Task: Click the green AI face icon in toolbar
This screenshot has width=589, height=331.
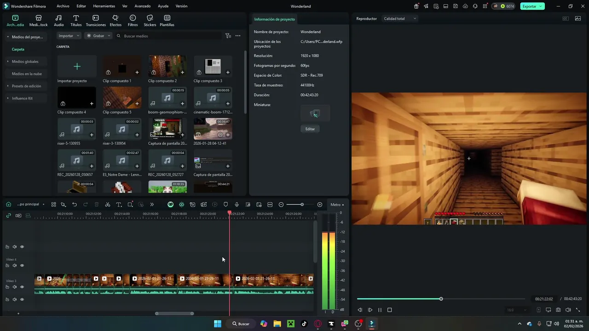Action: [170, 205]
